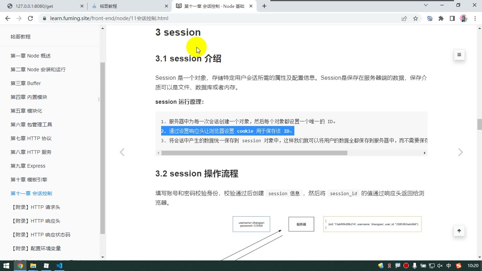Open 第二章 Node 安装和运行
Image resolution: width=482 pixels, height=271 pixels.
tap(38, 70)
